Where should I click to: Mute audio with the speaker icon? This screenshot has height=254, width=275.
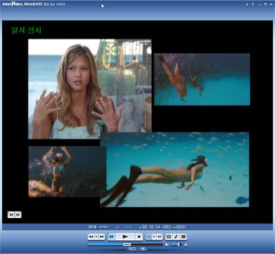pyautogui.click(x=167, y=245)
